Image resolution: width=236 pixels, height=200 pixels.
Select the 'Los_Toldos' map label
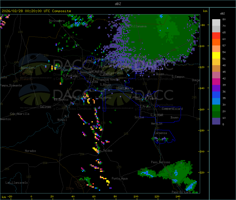[x=104, y=151]
